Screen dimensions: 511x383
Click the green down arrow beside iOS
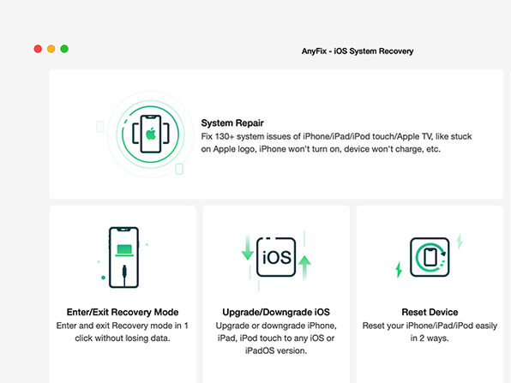pyautogui.click(x=247, y=248)
